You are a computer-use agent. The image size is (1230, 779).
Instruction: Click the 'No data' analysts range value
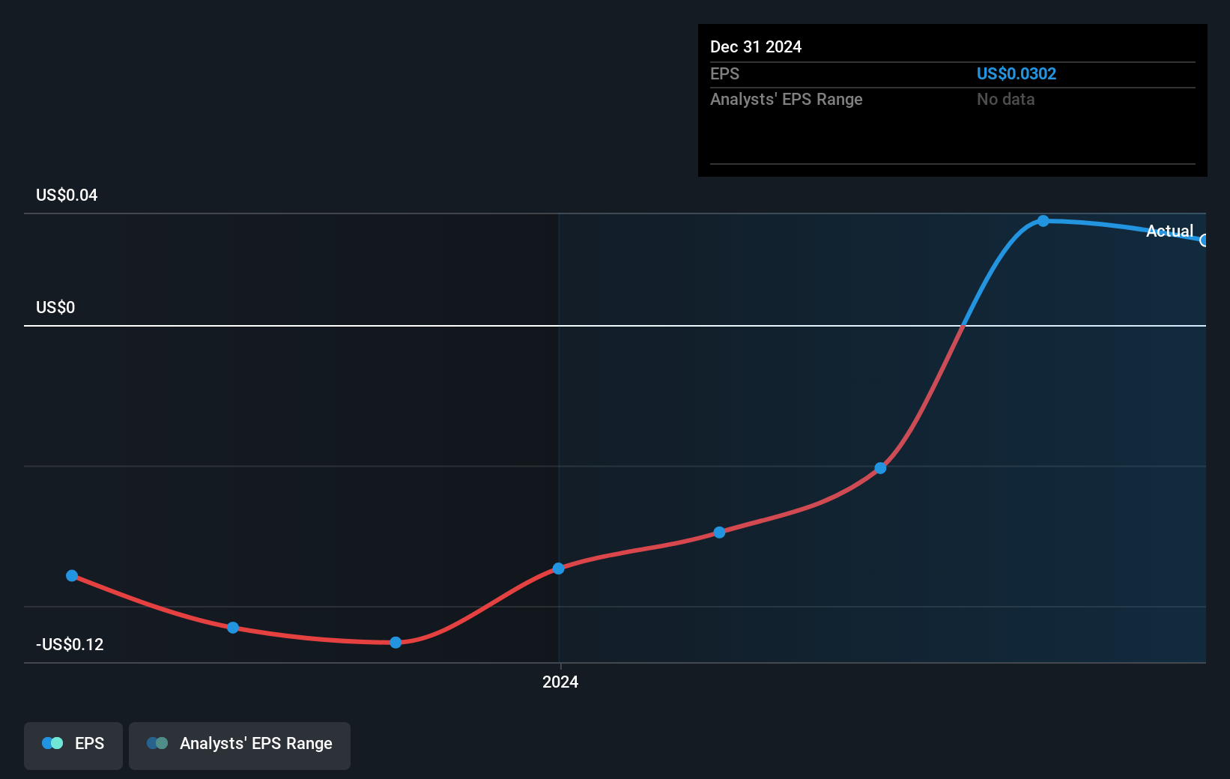(x=1005, y=99)
